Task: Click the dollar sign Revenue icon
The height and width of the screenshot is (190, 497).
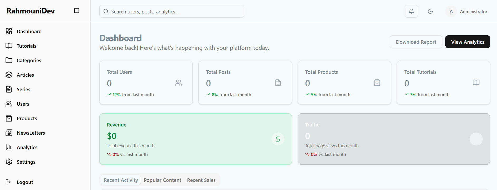Action: click(278, 139)
